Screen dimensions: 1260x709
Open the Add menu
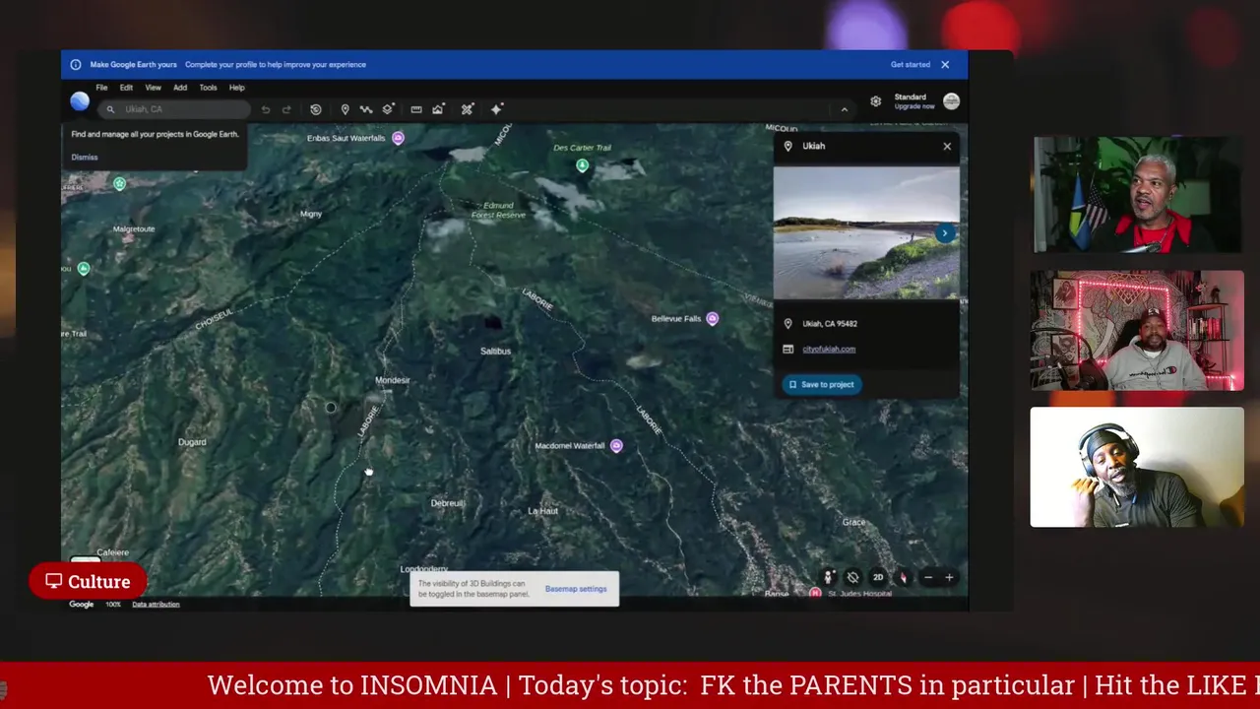click(x=180, y=88)
